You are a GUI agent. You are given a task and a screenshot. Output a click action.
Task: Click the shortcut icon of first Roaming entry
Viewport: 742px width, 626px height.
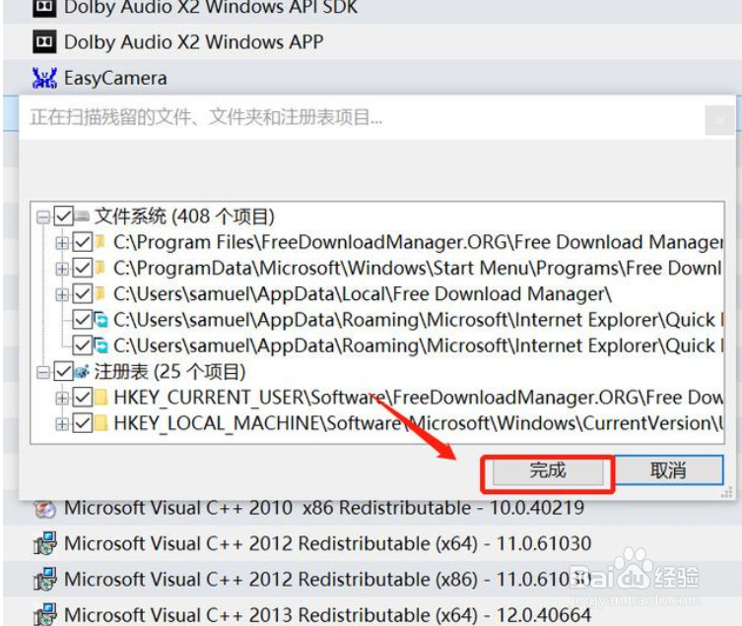point(101,320)
